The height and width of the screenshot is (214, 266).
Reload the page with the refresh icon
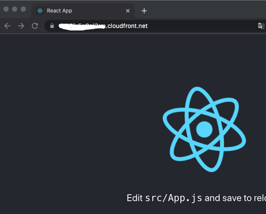pyautogui.click(x=35, y=26)
